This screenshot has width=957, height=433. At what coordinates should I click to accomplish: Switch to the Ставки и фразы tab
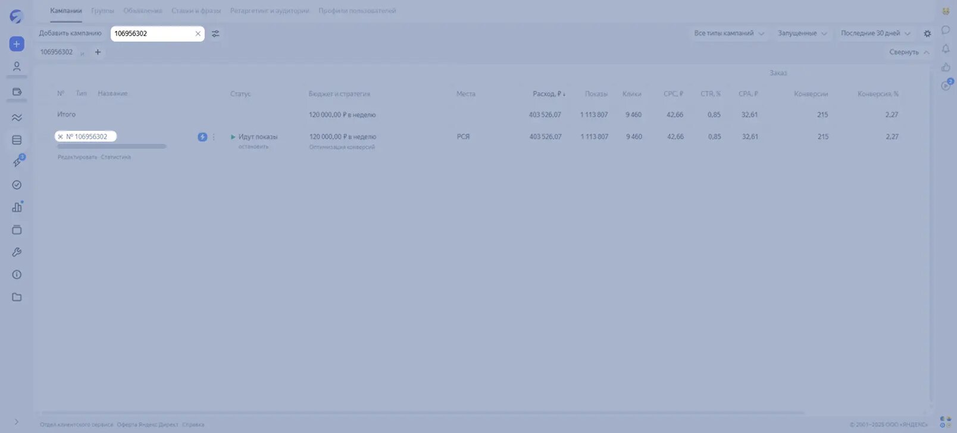(196, 11)
